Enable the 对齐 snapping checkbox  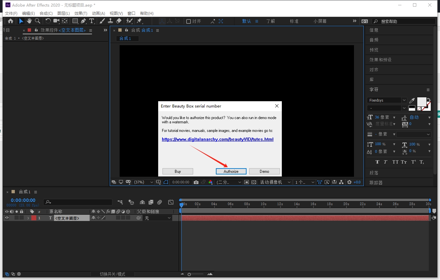189,21
